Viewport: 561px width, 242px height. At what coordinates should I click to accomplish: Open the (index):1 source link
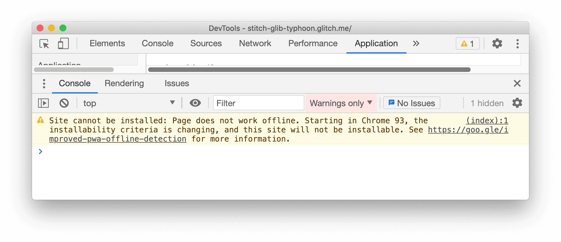[x=487, y=121]
